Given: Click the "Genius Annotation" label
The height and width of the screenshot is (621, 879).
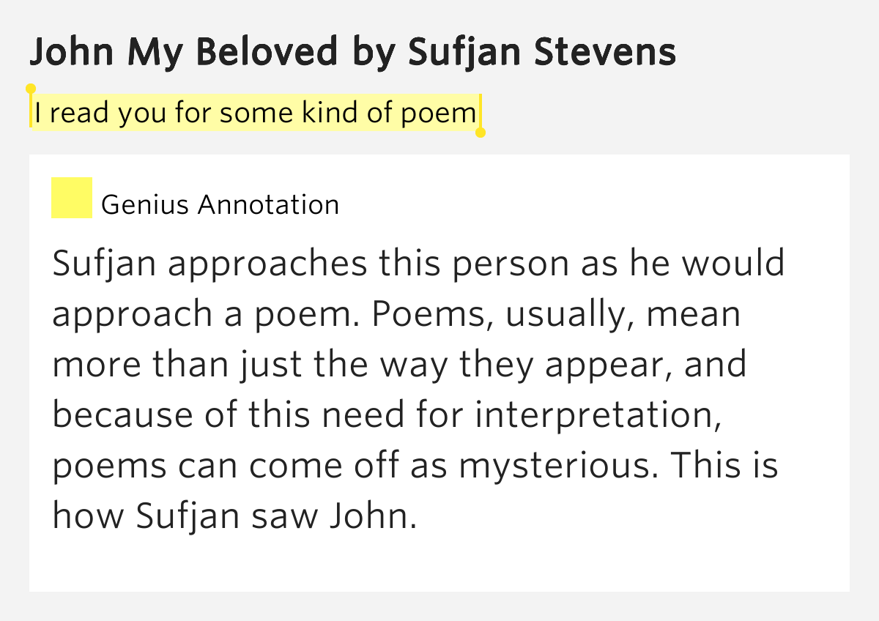Looking at the screenshot, I should coord(220,204).
